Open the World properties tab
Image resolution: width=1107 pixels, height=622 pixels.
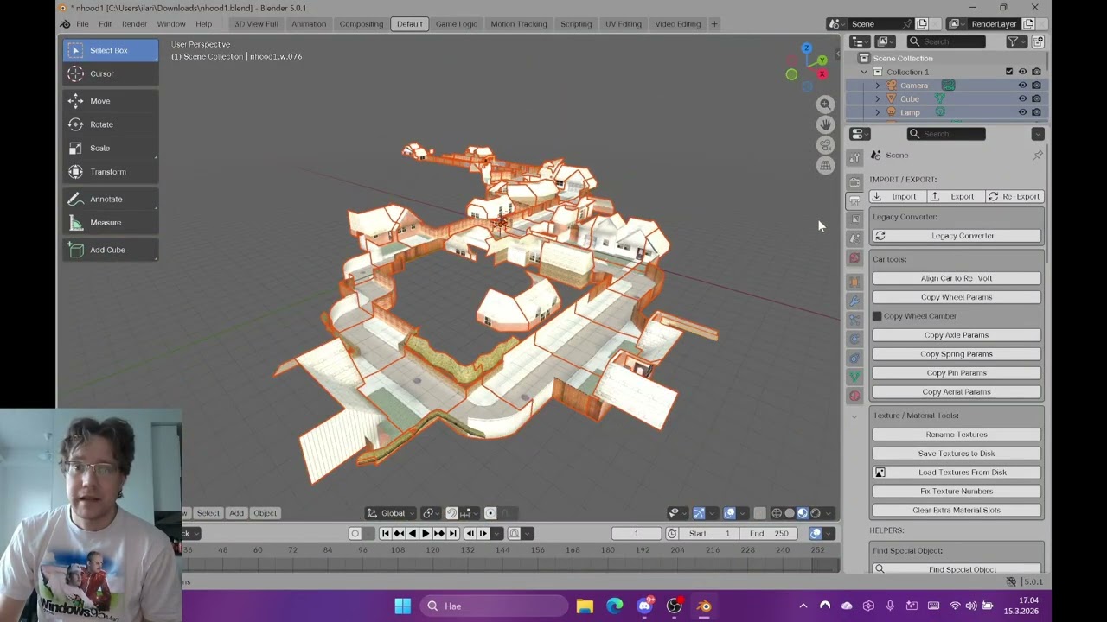854,257
